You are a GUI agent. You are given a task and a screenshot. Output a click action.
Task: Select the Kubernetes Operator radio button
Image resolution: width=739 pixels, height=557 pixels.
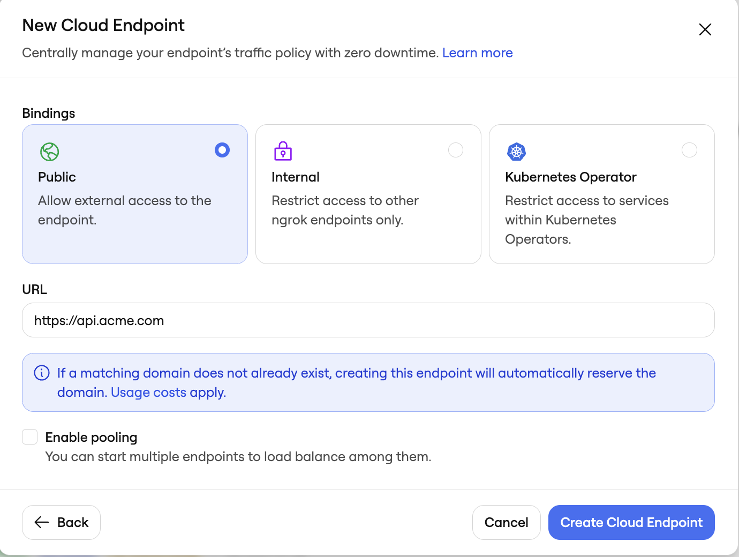click(x=689, y=150)
